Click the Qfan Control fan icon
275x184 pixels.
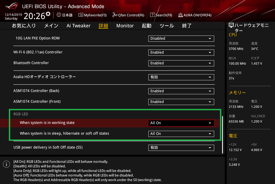coord(115,15)
